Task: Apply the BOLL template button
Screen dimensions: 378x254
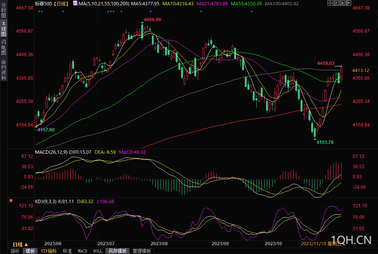Action: pyautogui.click(x=98, y=251)
